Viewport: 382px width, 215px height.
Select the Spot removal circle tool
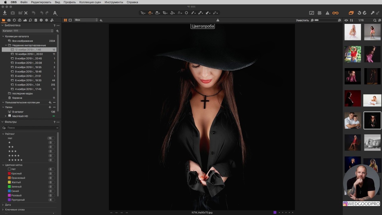pos(186,13)
